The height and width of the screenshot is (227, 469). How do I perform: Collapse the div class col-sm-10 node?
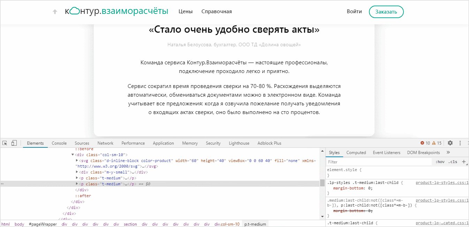point(73,154)
